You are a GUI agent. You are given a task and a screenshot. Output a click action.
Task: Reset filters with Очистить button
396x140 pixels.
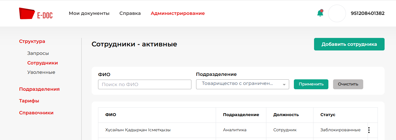pyautogui.click(x=348, y=84)
